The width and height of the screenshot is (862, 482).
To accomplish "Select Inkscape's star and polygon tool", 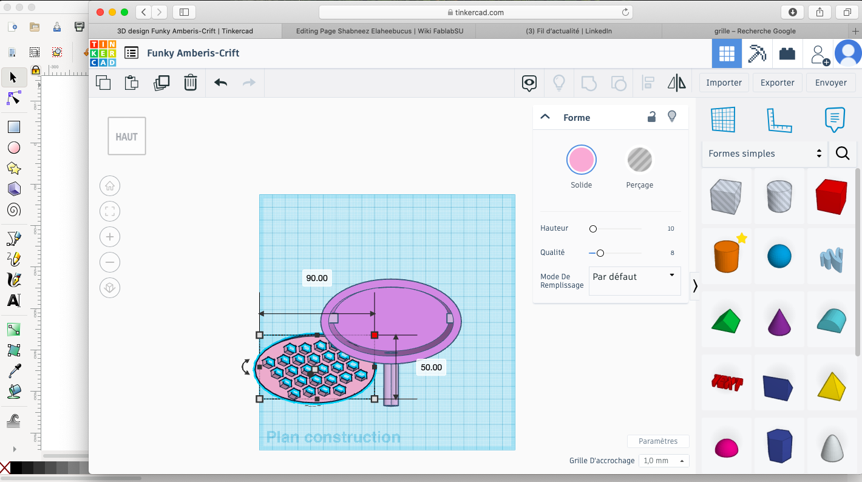I will 13,168.
